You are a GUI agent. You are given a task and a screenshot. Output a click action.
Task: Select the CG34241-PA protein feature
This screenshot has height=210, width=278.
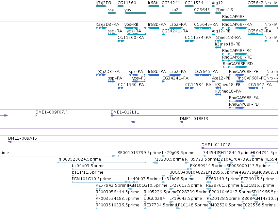[x=163, y=81]
